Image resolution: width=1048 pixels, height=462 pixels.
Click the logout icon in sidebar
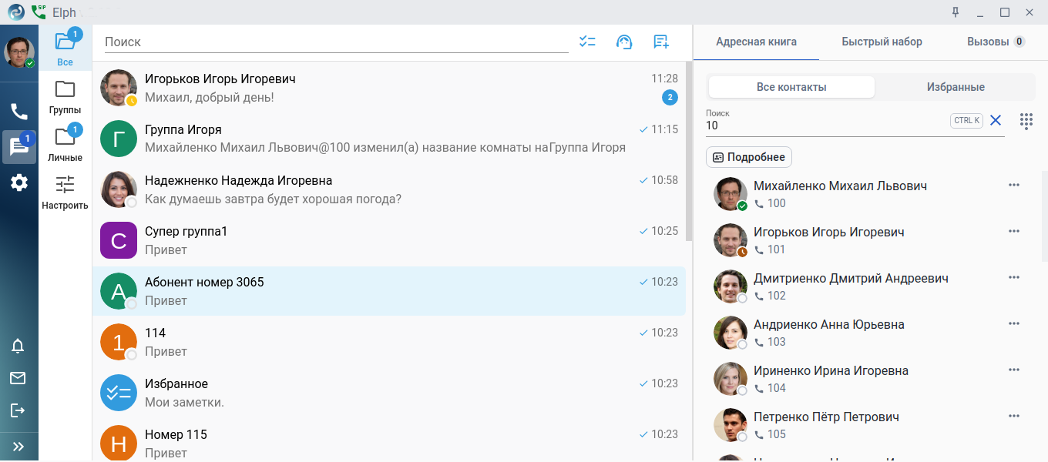pos(18,410)
